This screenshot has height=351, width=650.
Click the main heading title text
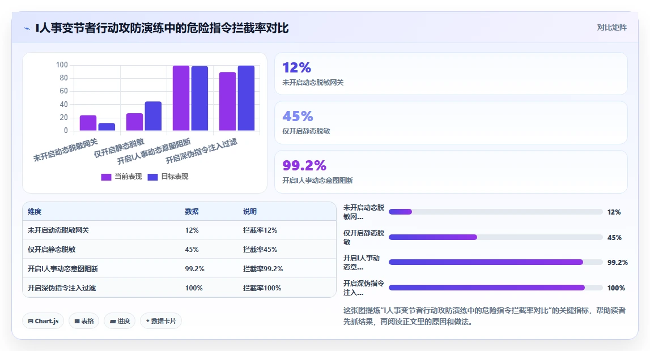coord(162,28)
